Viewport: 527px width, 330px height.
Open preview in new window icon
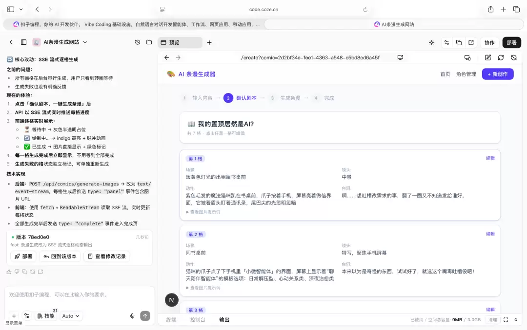[x=471, y=43]
